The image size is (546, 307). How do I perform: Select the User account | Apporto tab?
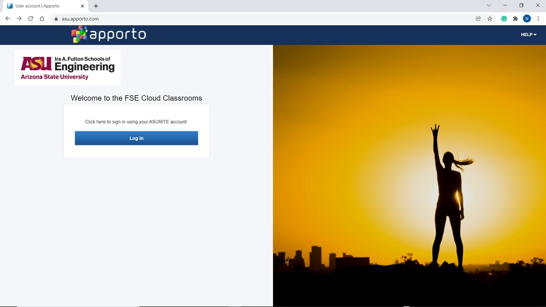[x=46, y=6]
